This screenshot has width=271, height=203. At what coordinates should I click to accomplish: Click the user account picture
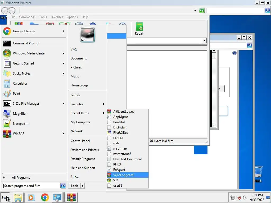click(x=87, y=35)
